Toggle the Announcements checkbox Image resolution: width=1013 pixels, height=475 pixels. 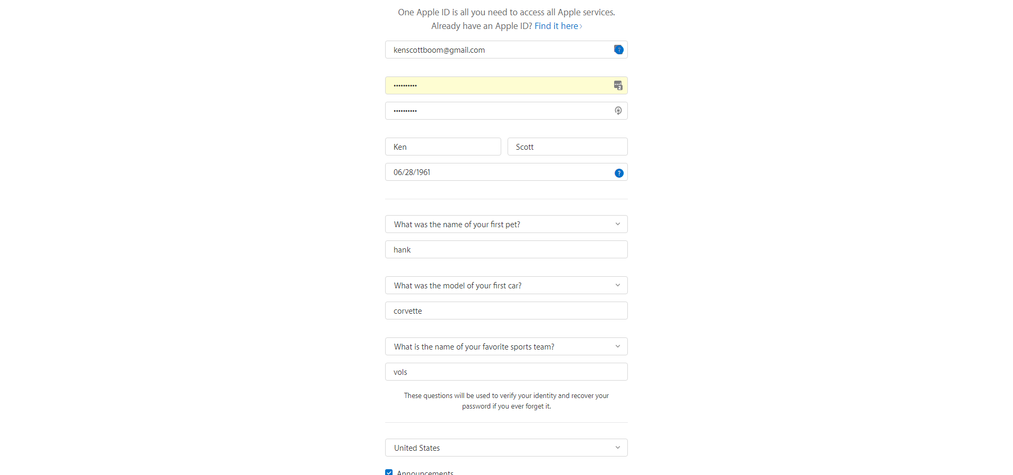tap(389, 472)
